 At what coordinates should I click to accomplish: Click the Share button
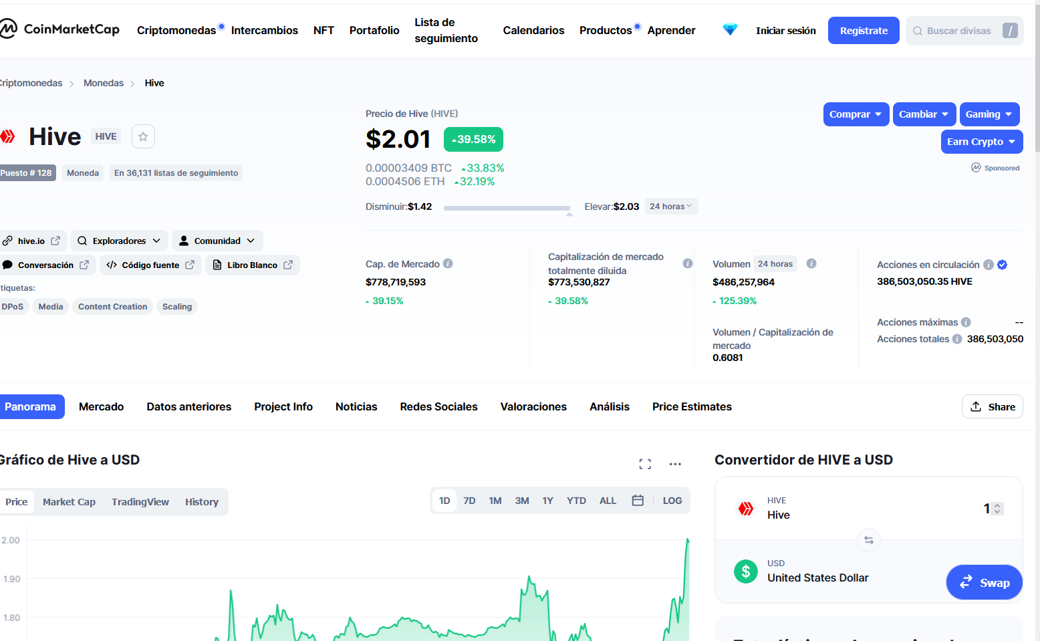993,406
